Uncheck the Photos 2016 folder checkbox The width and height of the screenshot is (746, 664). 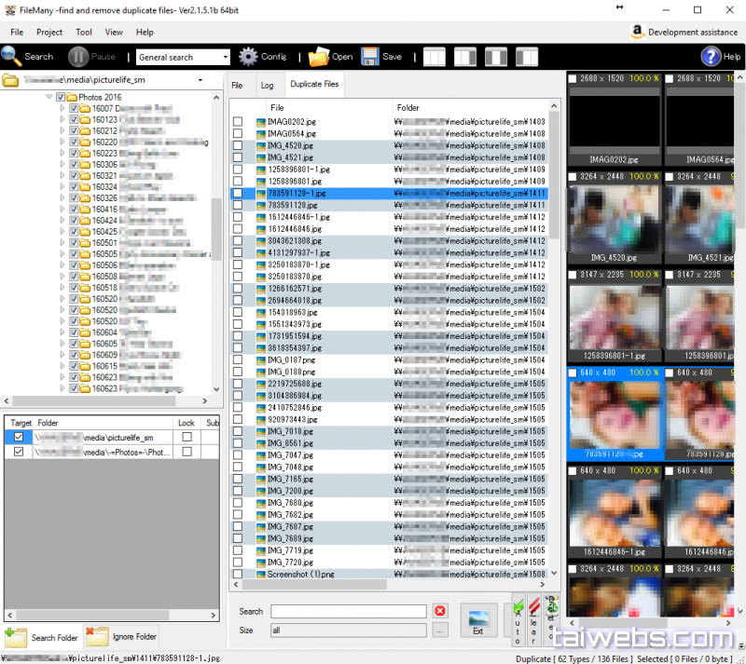[61, 97]
